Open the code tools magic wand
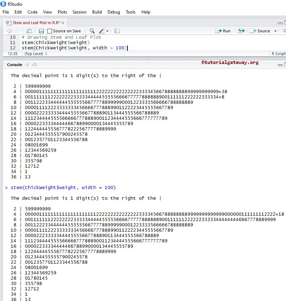This screenshot has height=301, width=286. click(103, 31)
